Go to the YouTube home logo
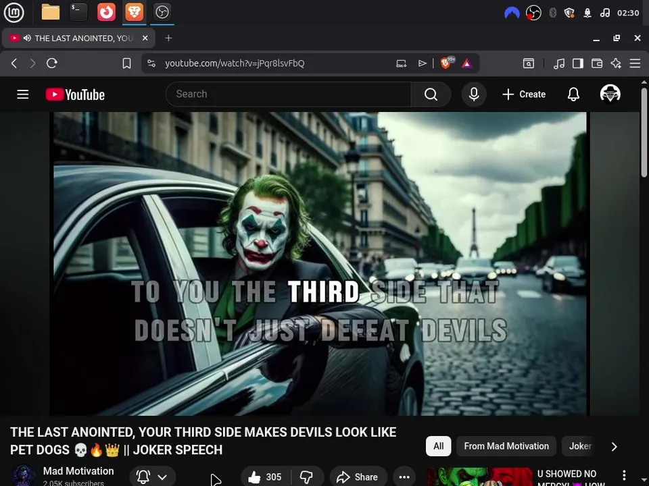This screenshot has height=486, width=649. coord(75,94)
